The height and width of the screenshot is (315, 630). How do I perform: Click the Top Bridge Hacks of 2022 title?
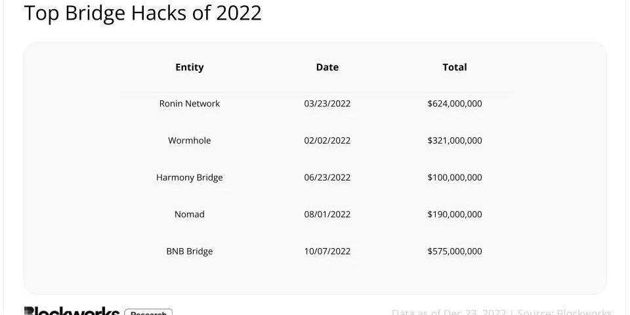[x=142, y=13]
